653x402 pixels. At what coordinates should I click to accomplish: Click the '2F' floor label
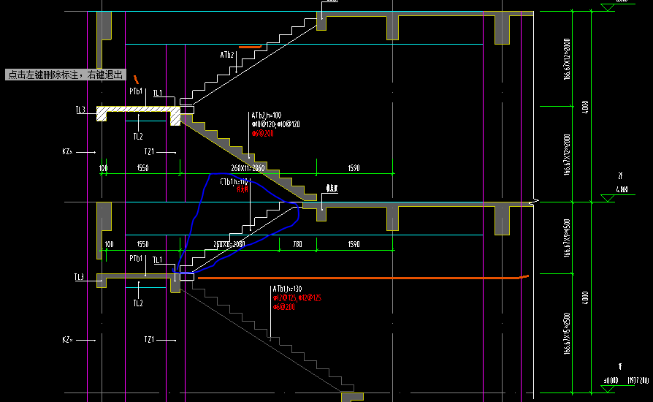click(620, 176)
